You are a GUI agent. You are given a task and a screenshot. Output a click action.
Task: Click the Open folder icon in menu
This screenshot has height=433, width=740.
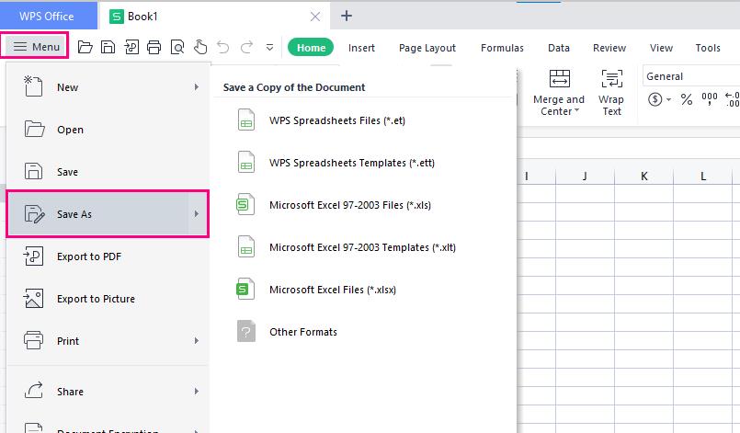pos(34,129)
